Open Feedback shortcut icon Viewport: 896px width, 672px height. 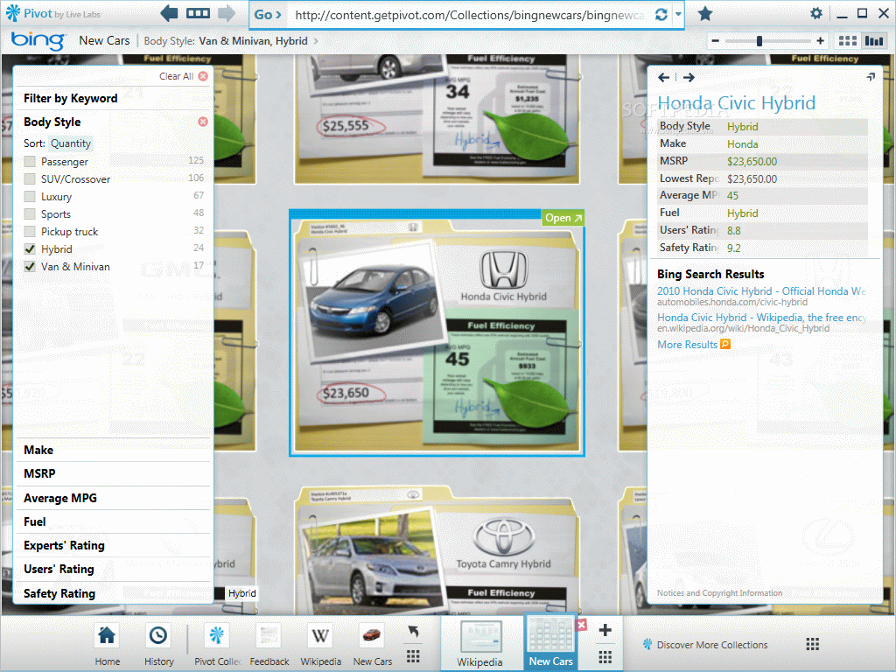269,635
